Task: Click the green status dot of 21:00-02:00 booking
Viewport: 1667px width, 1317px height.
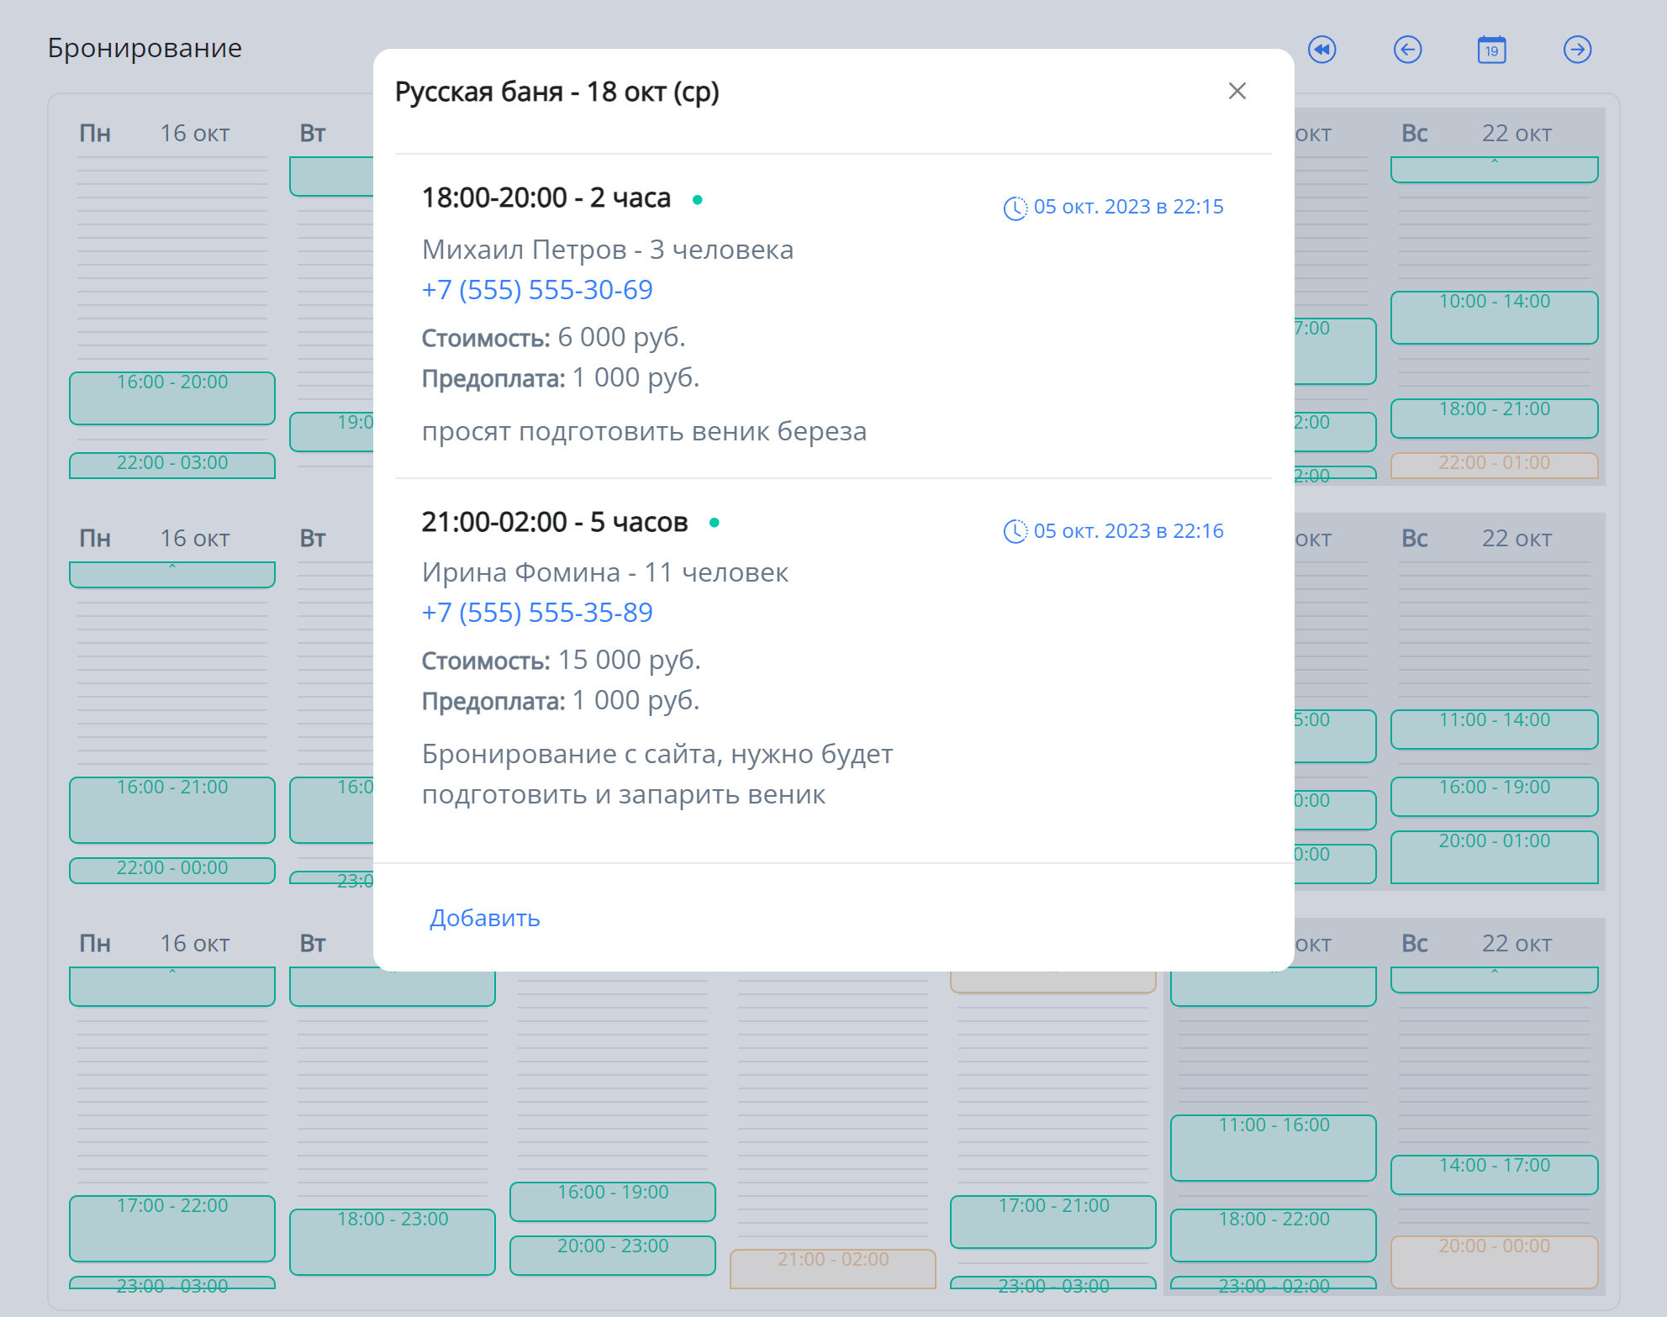Action: point(714,523)
